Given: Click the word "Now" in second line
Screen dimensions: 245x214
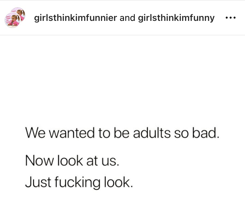Looking at the screenshot, I should click(40, 161).
